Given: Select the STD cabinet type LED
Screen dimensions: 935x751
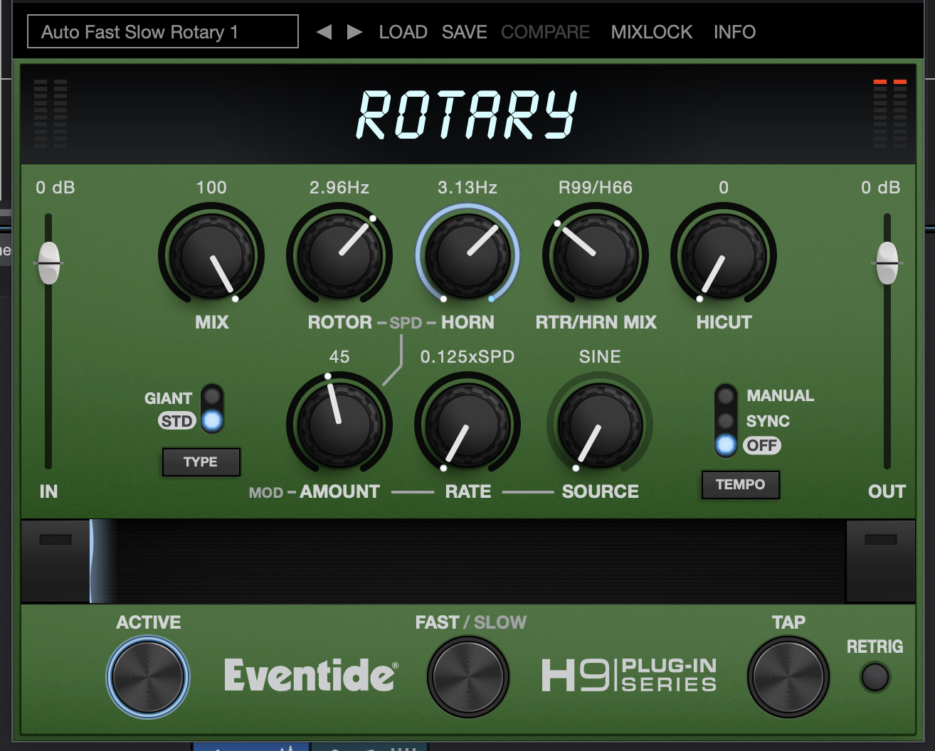Looking at the screenshot, I should [212, 421].
